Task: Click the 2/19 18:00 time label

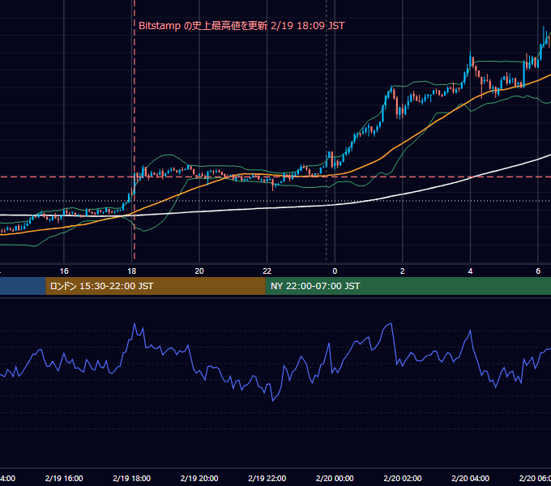Action: point(132,478)
